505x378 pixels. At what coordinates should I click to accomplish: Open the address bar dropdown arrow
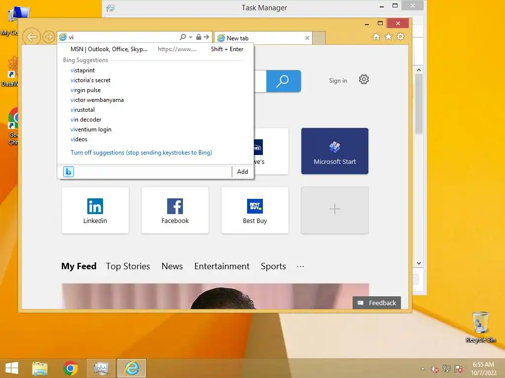(190, 37)
